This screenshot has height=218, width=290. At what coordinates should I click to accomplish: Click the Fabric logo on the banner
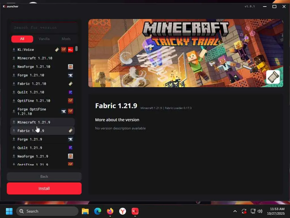[273, 77]
